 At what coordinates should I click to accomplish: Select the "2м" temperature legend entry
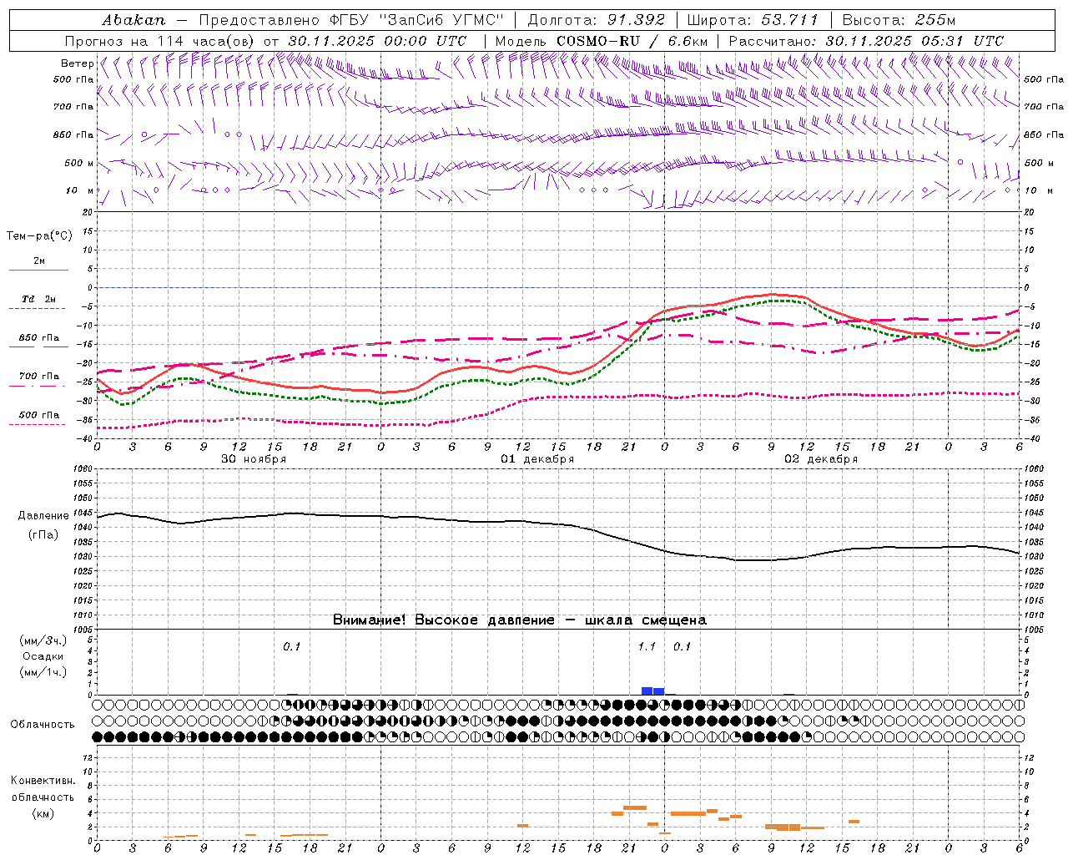point(39,261)
